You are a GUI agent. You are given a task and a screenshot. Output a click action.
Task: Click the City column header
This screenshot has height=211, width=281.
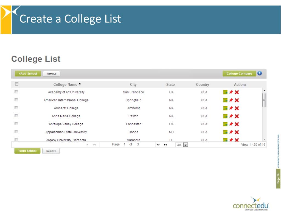tap(133, 85)
